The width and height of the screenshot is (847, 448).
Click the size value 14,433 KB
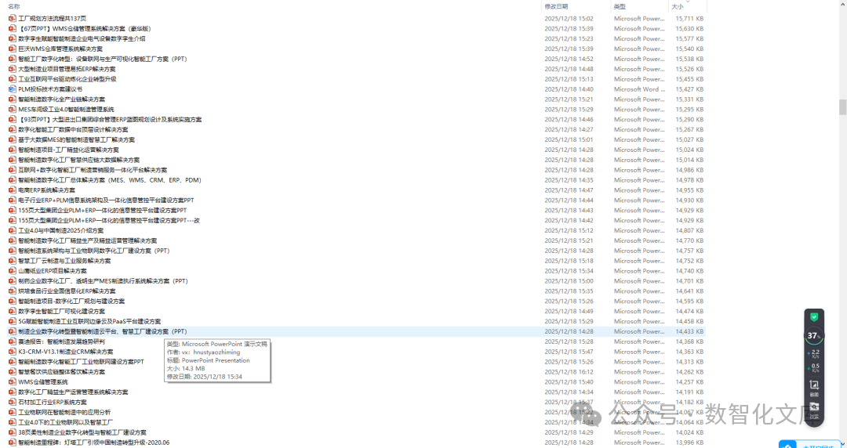[689, 331]
